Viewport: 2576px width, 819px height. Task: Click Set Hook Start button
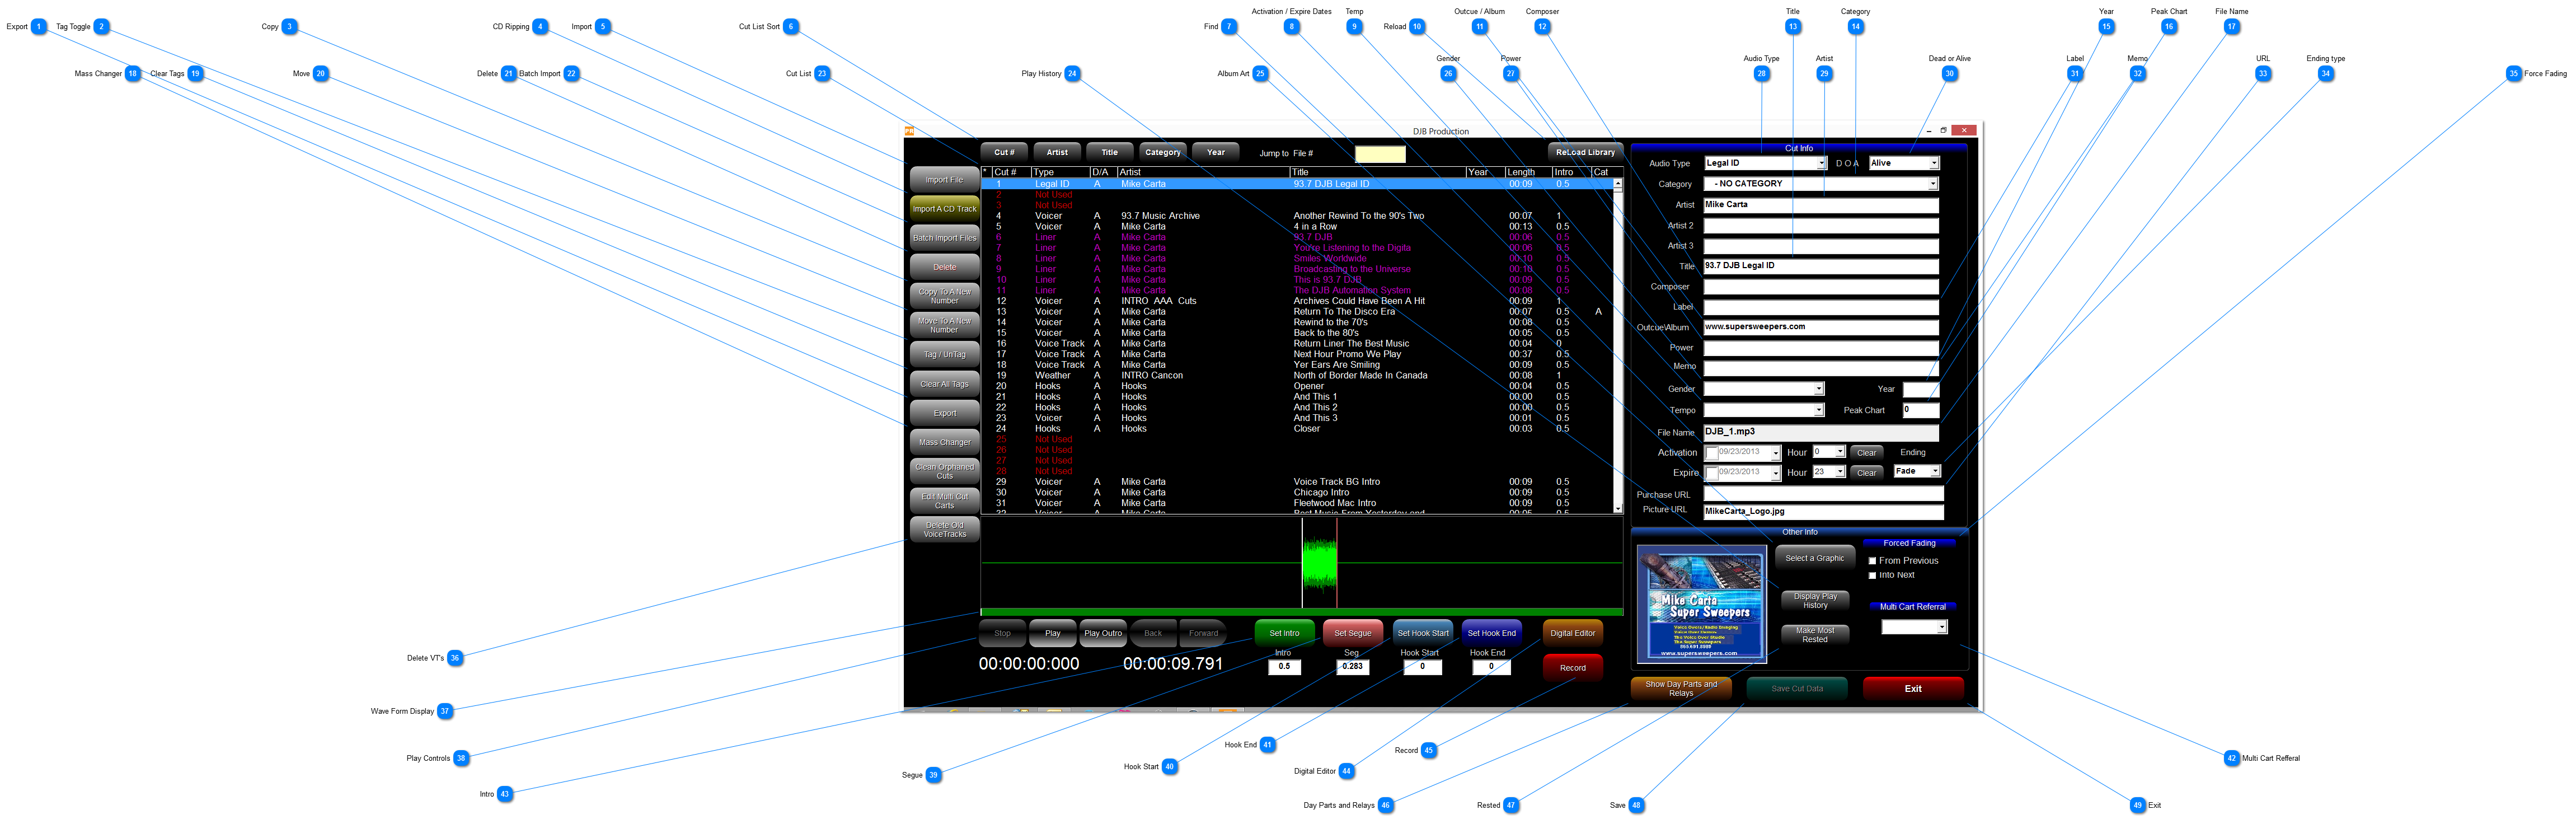[x=1423, y=633]
